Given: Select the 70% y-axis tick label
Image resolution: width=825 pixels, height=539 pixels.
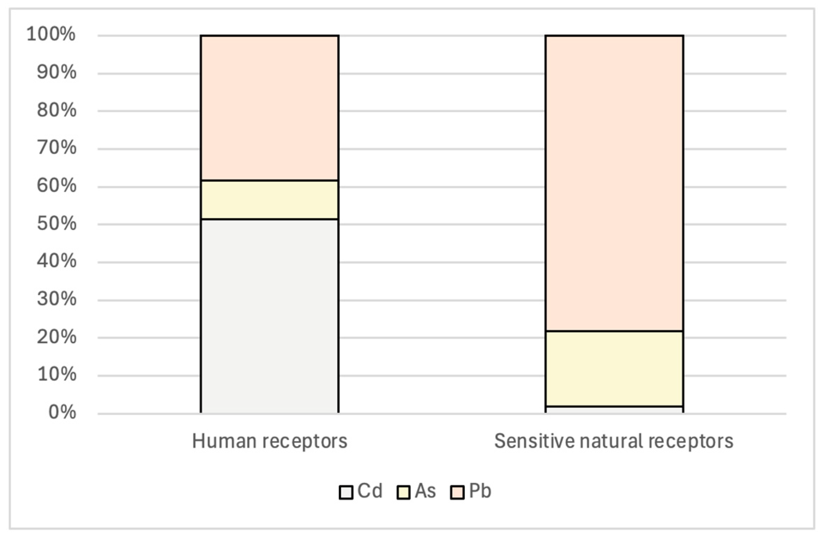Looking at the screenshot, I should [x=56, y=148].
